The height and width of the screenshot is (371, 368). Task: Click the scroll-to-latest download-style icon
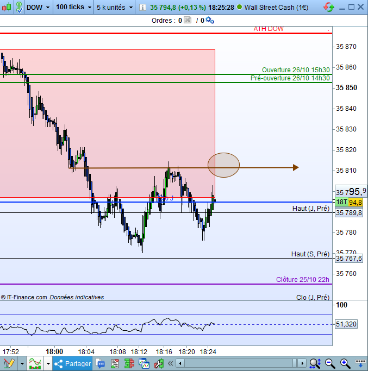click(360, 363)
